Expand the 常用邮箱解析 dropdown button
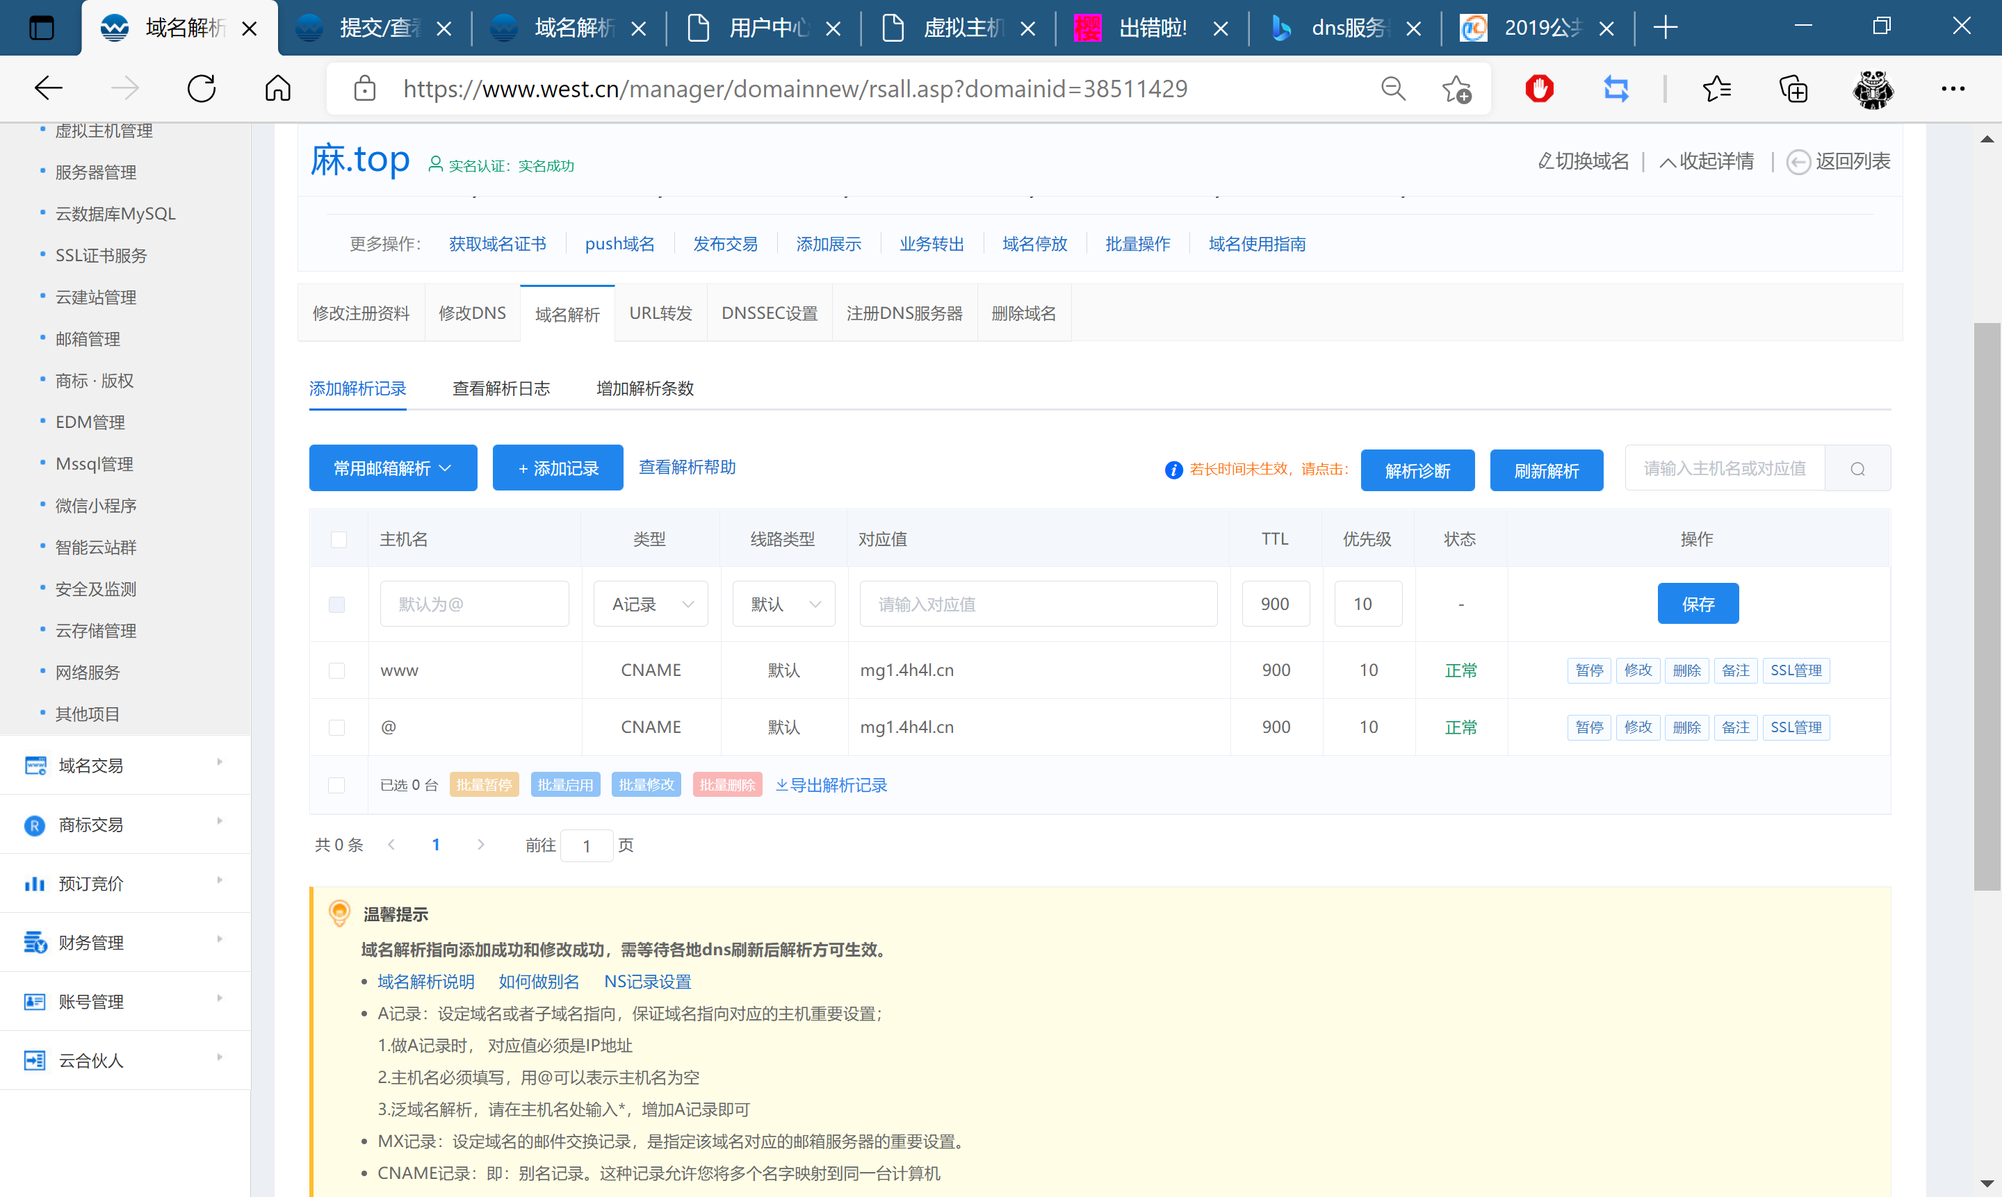Image resolution: width=2002 pixels, height=1197 pixels. (393, 469)
